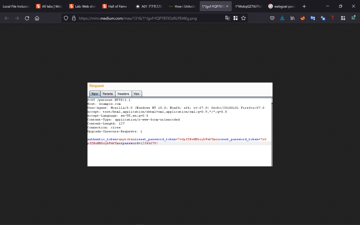Switch to the Local File Inclusion tab
This screenshot has width=360, height=225.
(16, 6)
